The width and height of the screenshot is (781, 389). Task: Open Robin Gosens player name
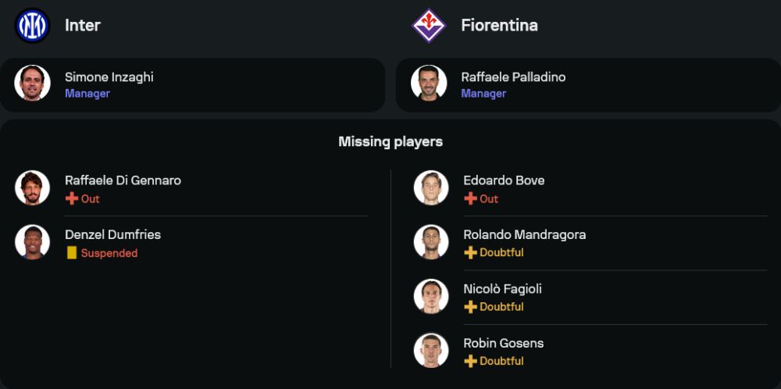(503, 343)
